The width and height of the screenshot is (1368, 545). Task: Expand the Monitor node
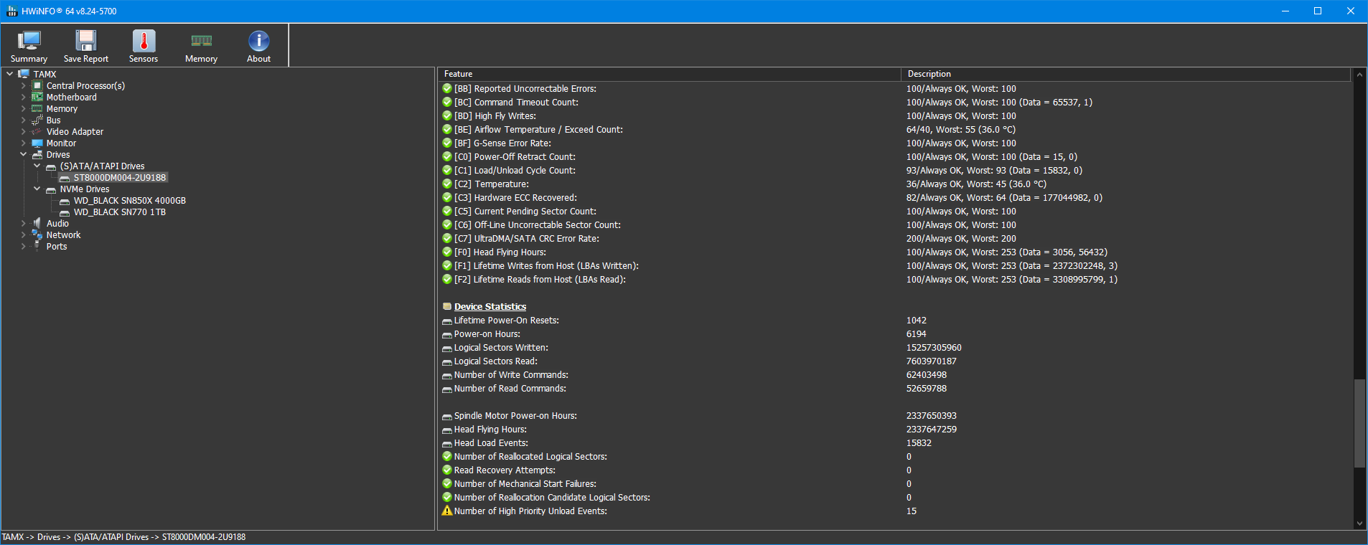coord(23,143)
